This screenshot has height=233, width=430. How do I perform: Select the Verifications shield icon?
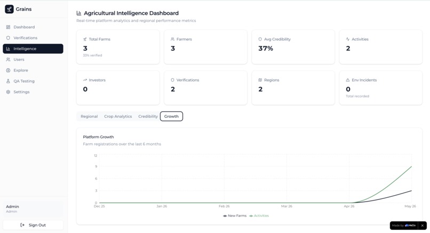pyautogui.click(x=8, y=38)
